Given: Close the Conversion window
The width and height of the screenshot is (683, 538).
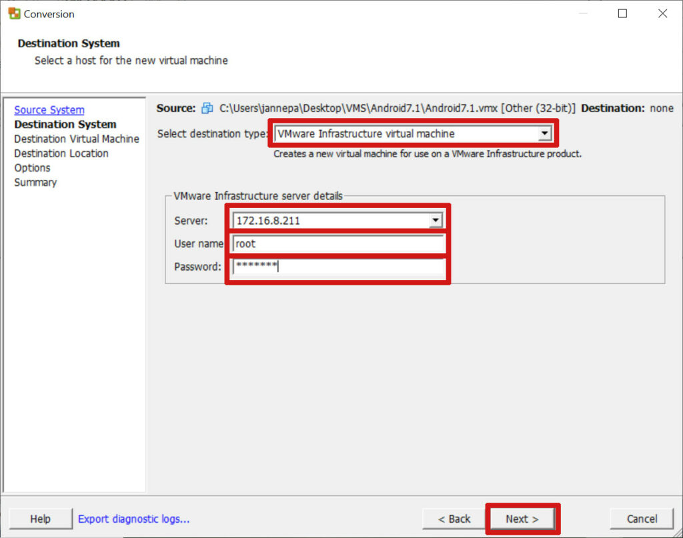Looking at the screenshot, I should (662, 13).
